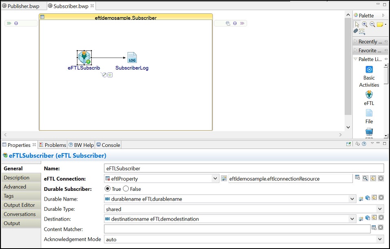Viewport: 390px width, 249px height.
Task: Click the search magnifier beside eFTL Connection
Action: pyautogui.click(x=365, y=178)
